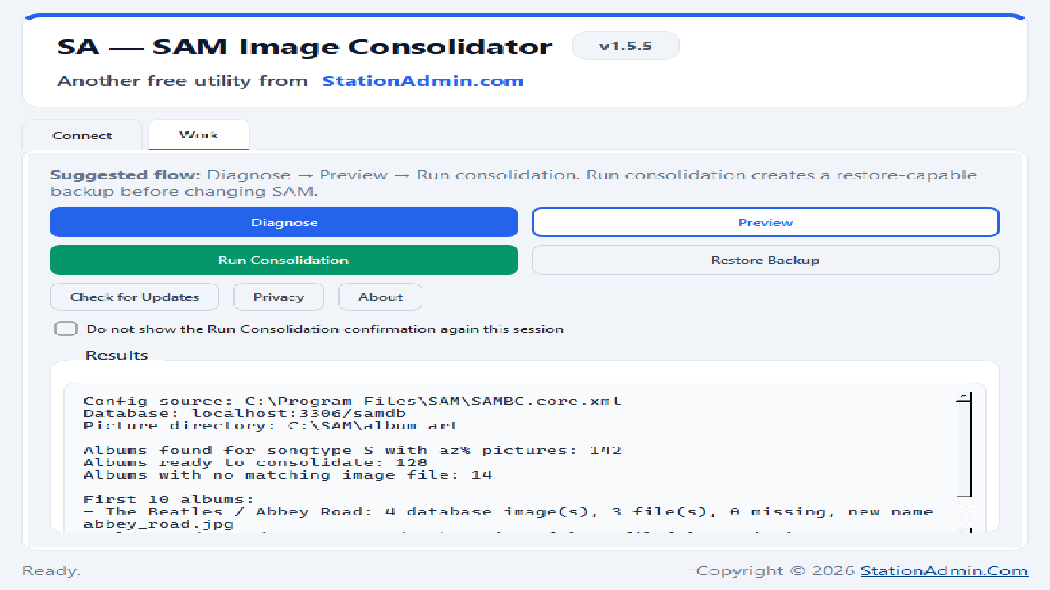
Task: Click 'Albums ready to consolidate: 128'
Action: click(256, 462)
